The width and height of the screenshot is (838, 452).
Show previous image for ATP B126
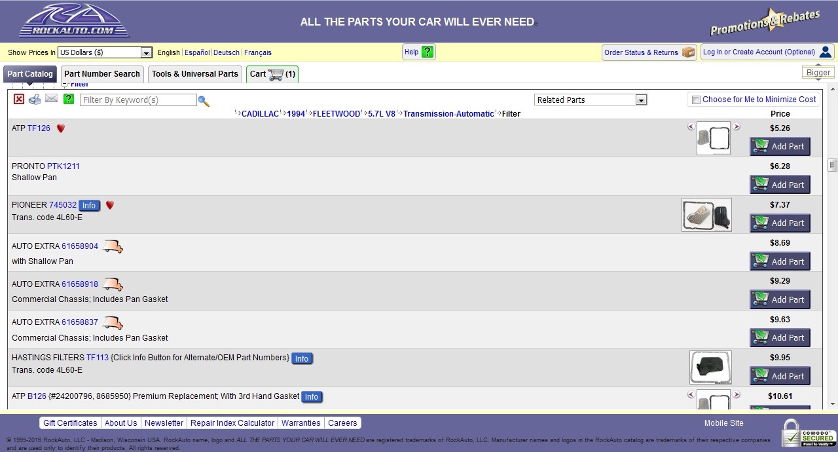pos(691,394)
